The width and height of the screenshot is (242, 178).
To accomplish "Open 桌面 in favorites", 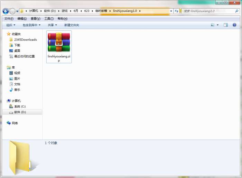I will (x=17, y=51).
